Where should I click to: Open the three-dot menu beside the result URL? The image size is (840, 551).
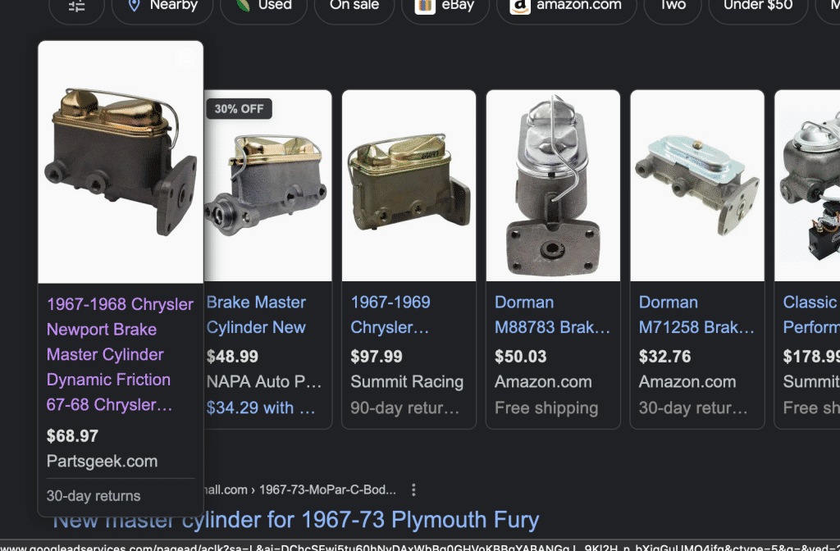pos(413,490)
